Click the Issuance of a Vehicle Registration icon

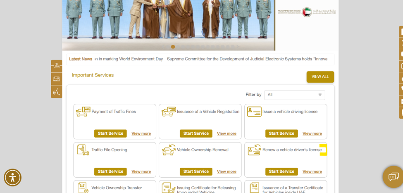[169, 112]
